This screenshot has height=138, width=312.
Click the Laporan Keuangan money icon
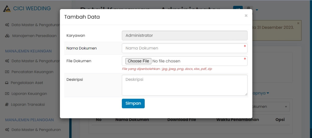(7, 94)
